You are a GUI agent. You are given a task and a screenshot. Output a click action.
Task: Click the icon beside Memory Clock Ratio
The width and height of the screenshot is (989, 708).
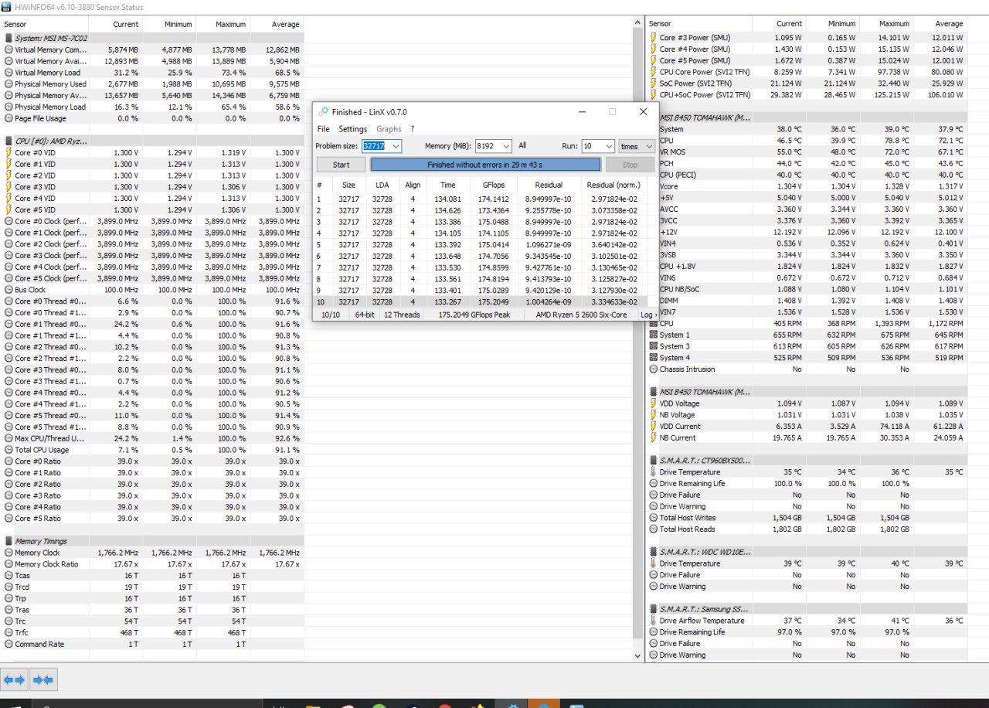coord(8,564)
